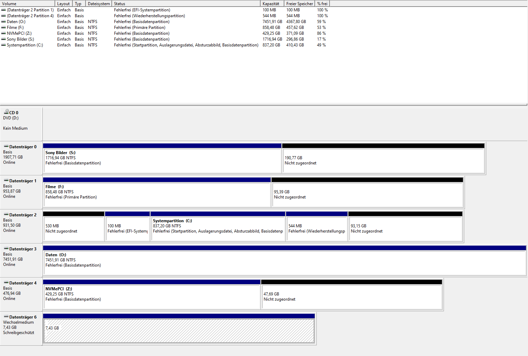Select the 100 MB EFI system partition block

[x=128, y=226]
